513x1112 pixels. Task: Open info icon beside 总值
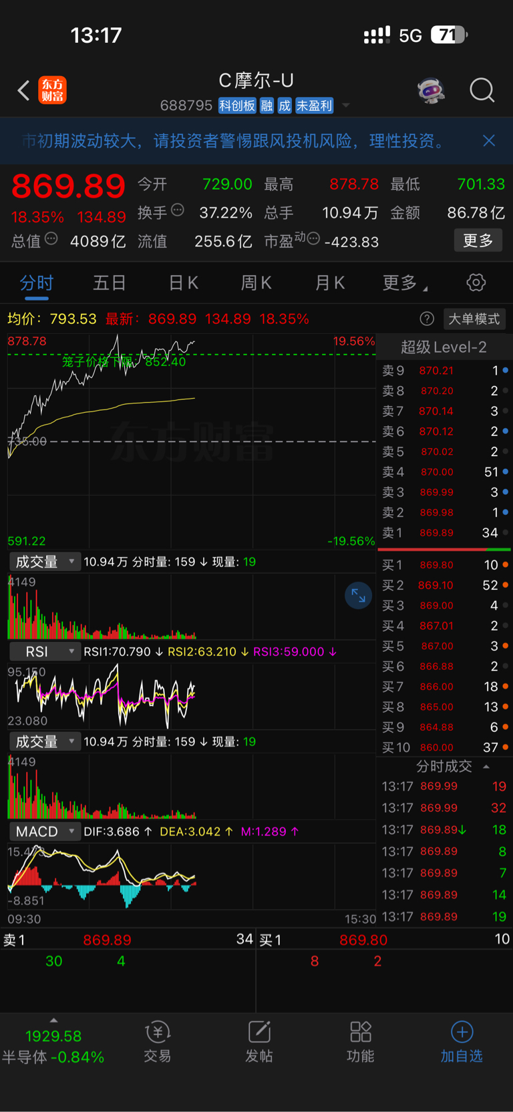click(x=51, y=238)
